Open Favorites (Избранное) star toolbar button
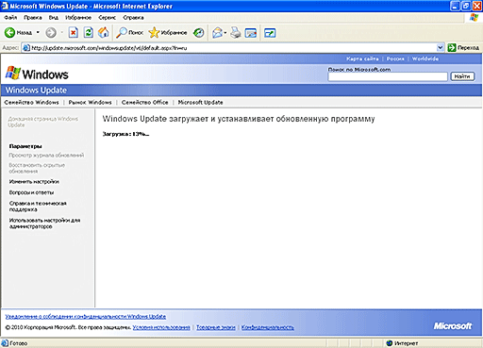The image size is (483, 348). (x=168, y=32)
